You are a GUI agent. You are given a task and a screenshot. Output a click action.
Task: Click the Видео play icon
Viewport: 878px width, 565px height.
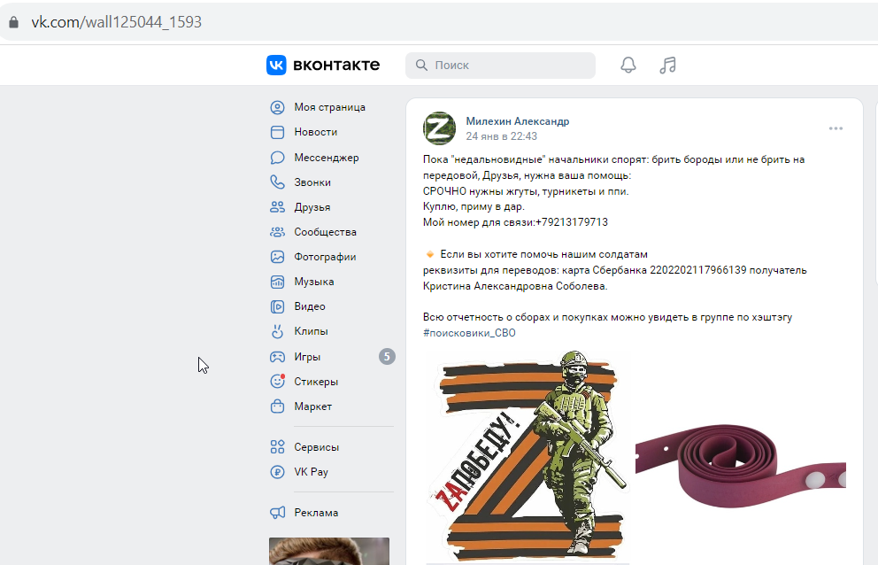[x=277, y=306]
